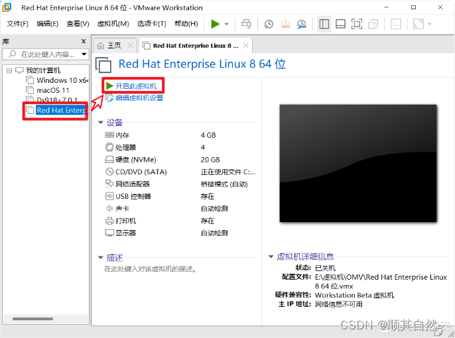
Task: Click the VM description text field
Action: (151, 269)
